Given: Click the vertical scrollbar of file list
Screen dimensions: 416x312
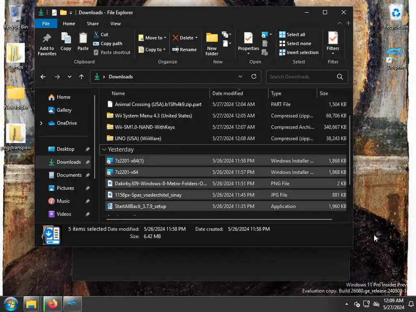Looking at the screenshot, I should pos(350,150).
